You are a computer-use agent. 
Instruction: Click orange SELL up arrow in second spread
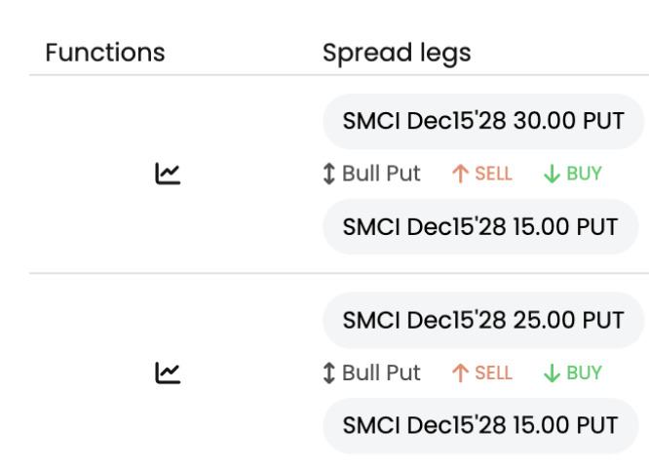(460, 372)
